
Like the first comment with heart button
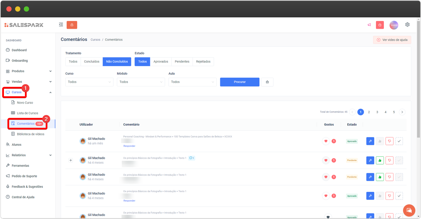click(326, 141)
